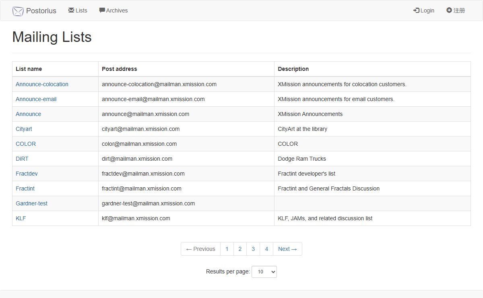Screen dimensions: 483x298
Task: Click the plus circle icon beside 注册
Action: [449, 10]
